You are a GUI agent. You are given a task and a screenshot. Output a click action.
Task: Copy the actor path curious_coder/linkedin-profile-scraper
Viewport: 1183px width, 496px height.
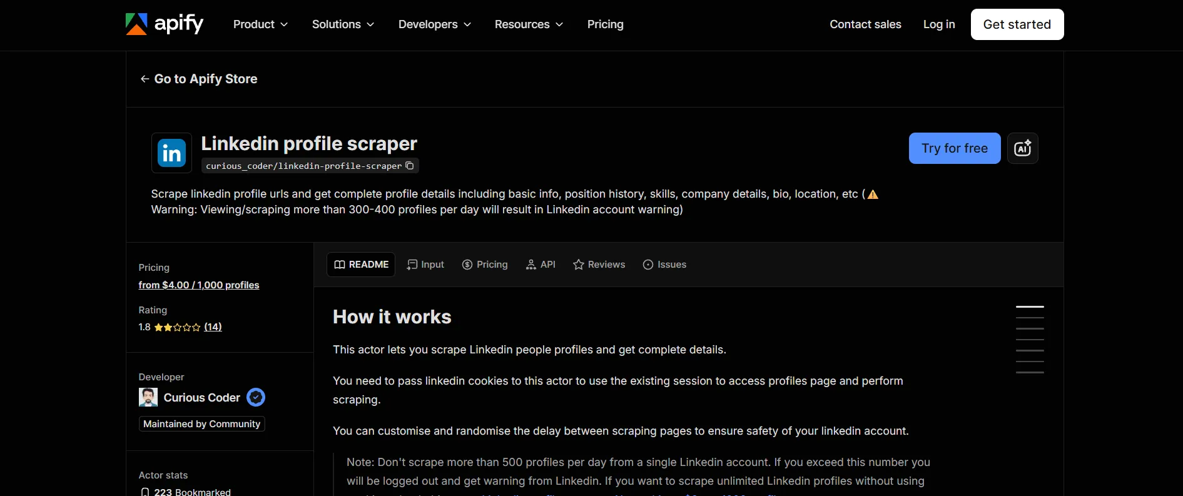(x=410, y=166)
